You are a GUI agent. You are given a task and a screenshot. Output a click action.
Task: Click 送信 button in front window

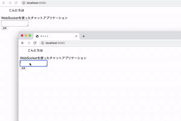coord(23,68)
